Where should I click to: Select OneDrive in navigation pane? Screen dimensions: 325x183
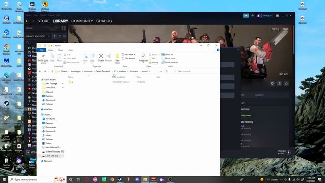click(x=48, y=109)
